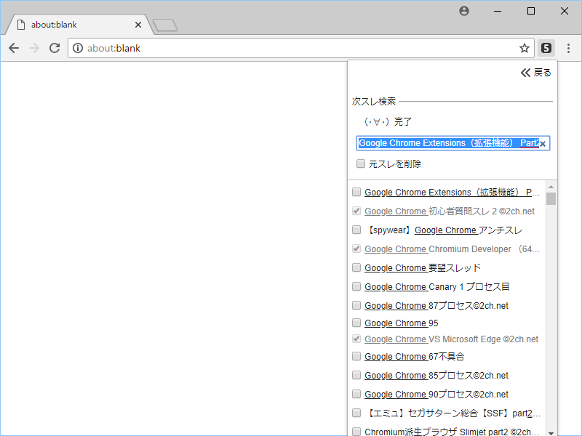Open 【spywear】Google Chrome アンチスレ link
582x436 pixels.
point(444,230)
